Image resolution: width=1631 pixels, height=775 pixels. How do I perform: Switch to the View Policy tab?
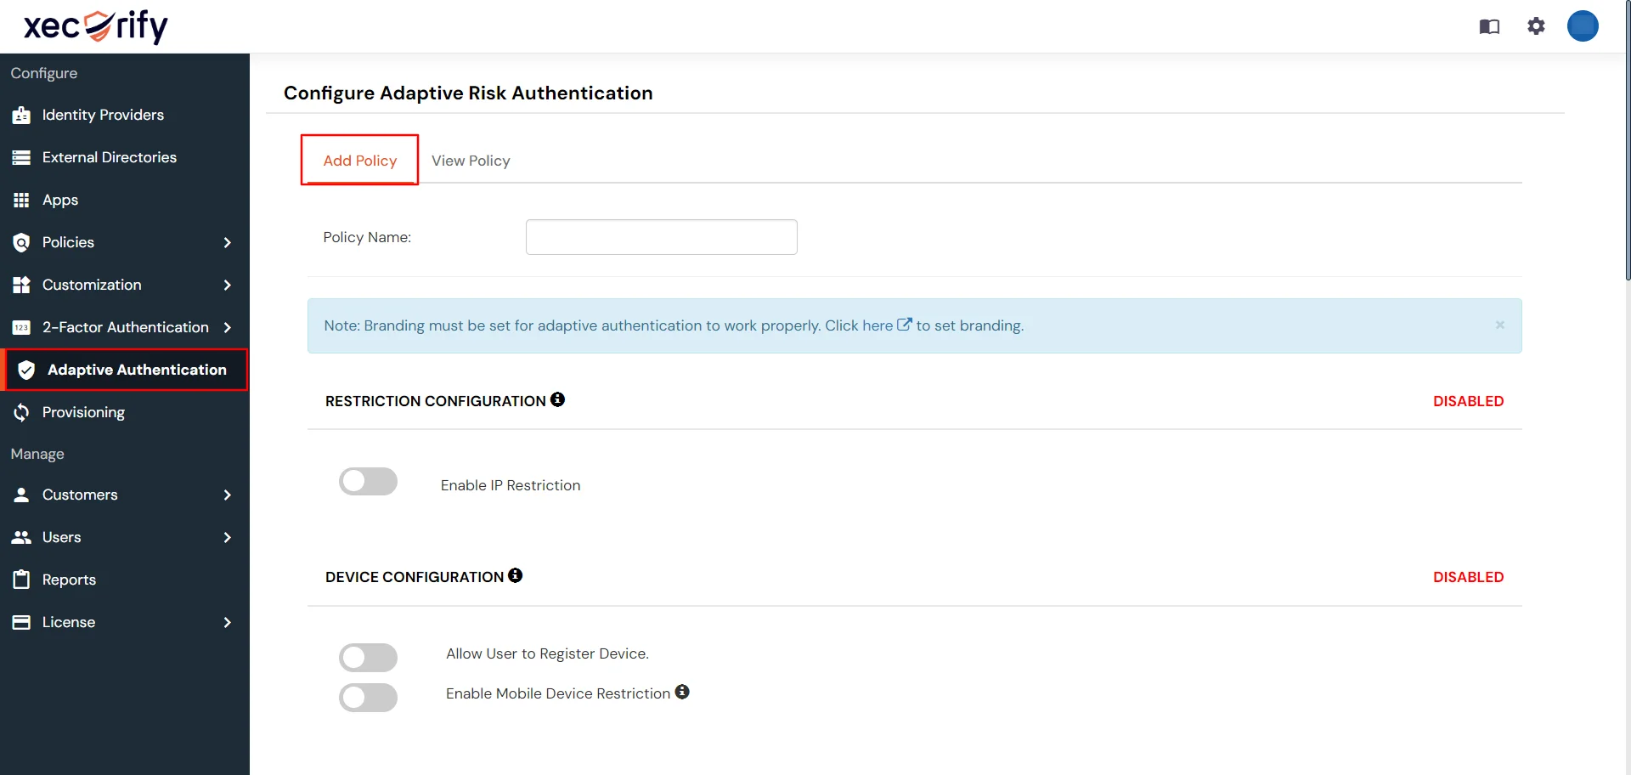pyautogui.click(x=471, y=161)
